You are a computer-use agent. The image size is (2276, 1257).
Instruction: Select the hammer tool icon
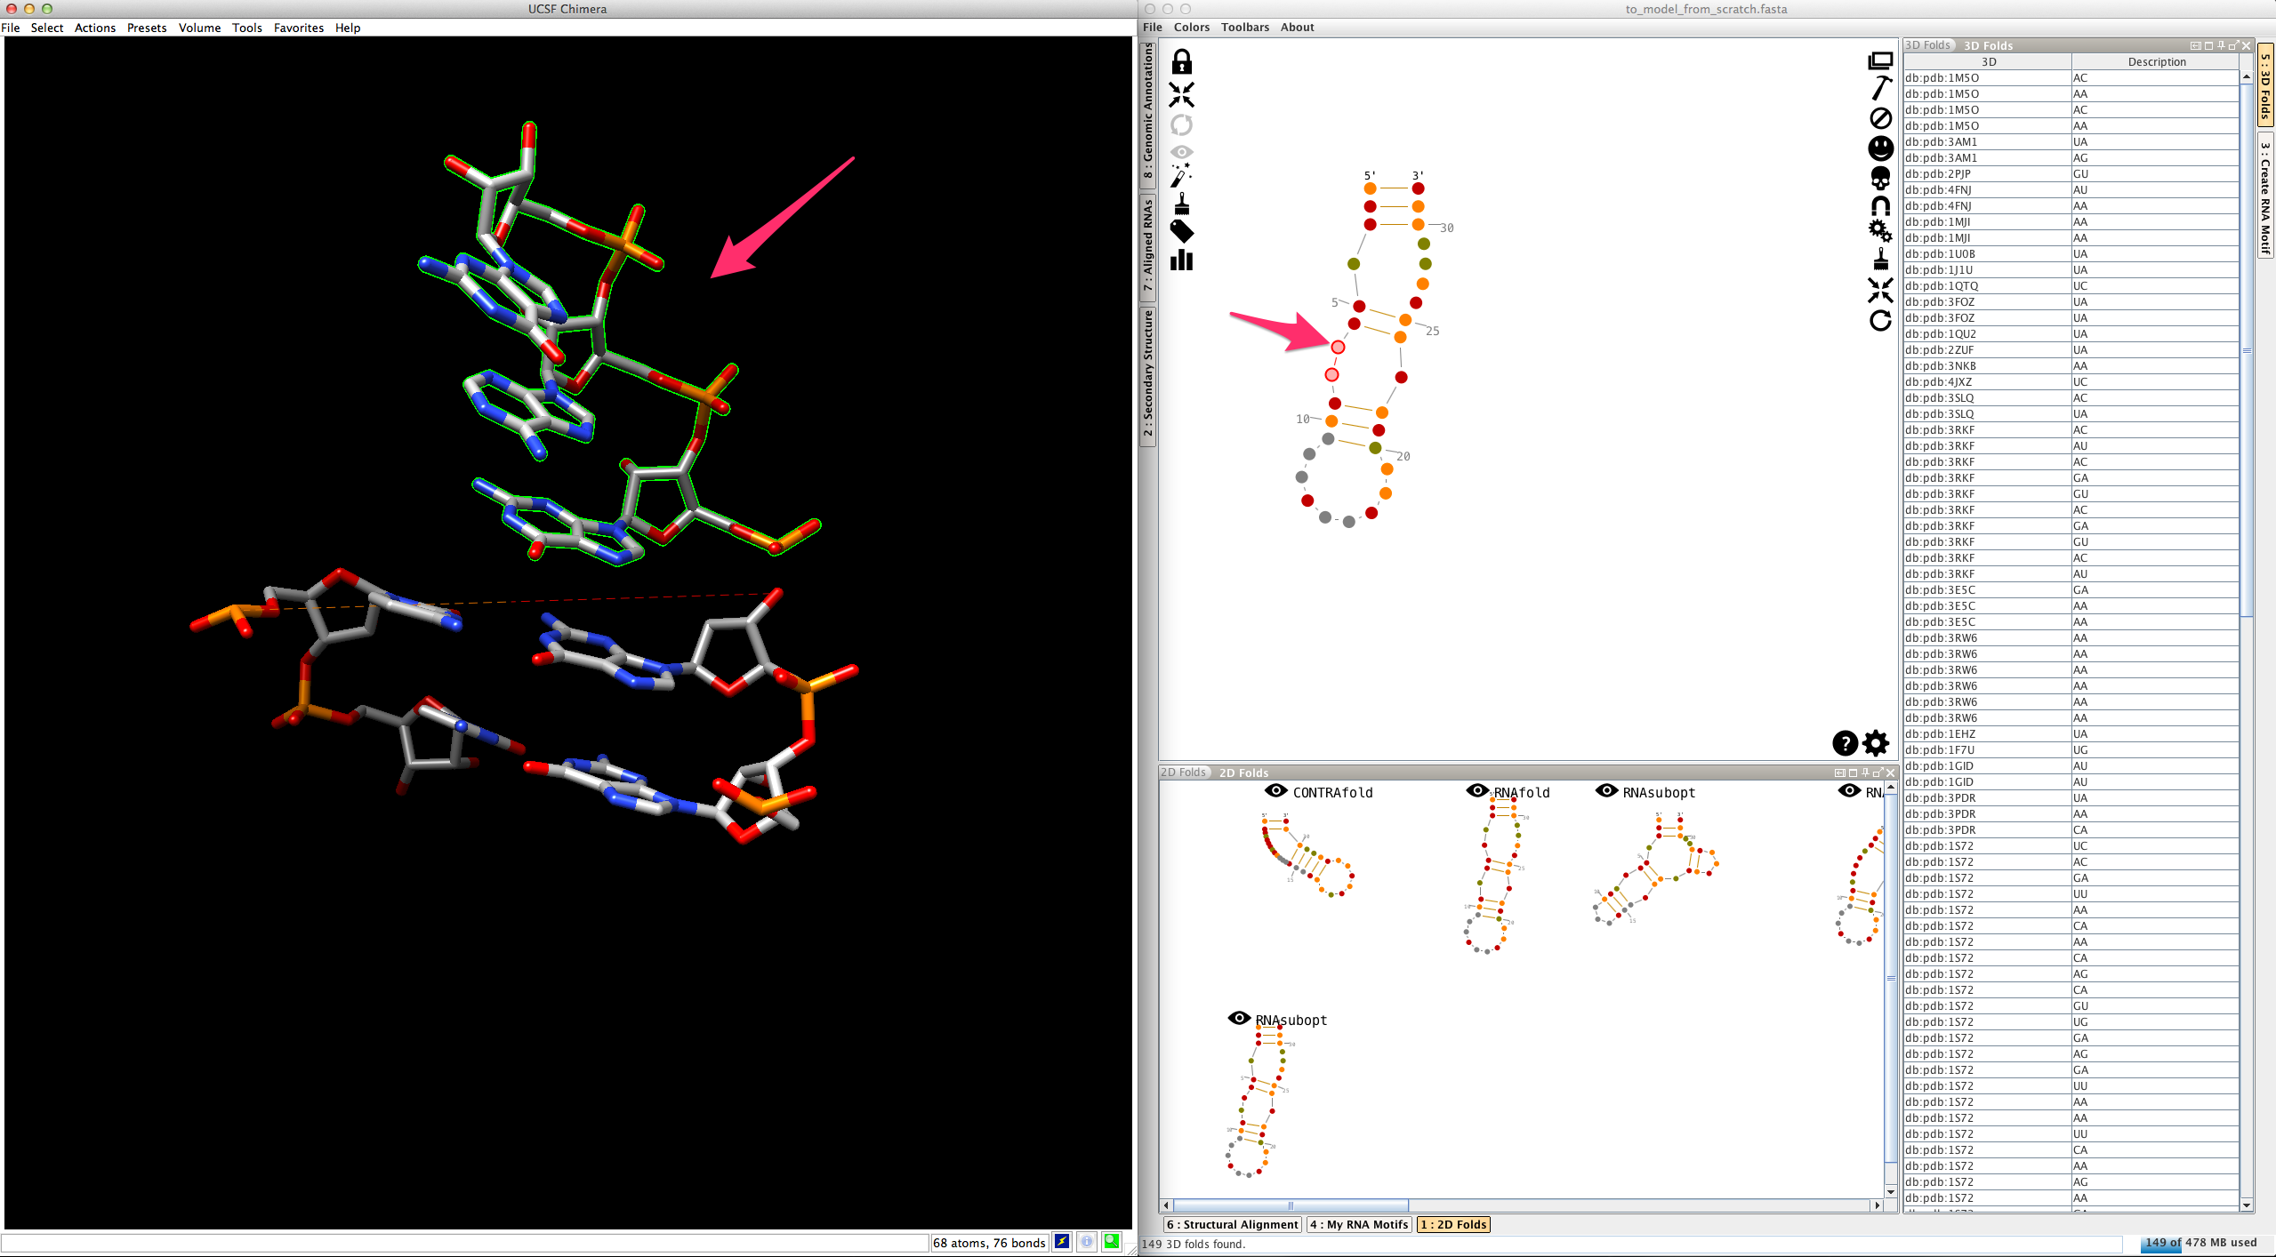tap(1880, 88)
